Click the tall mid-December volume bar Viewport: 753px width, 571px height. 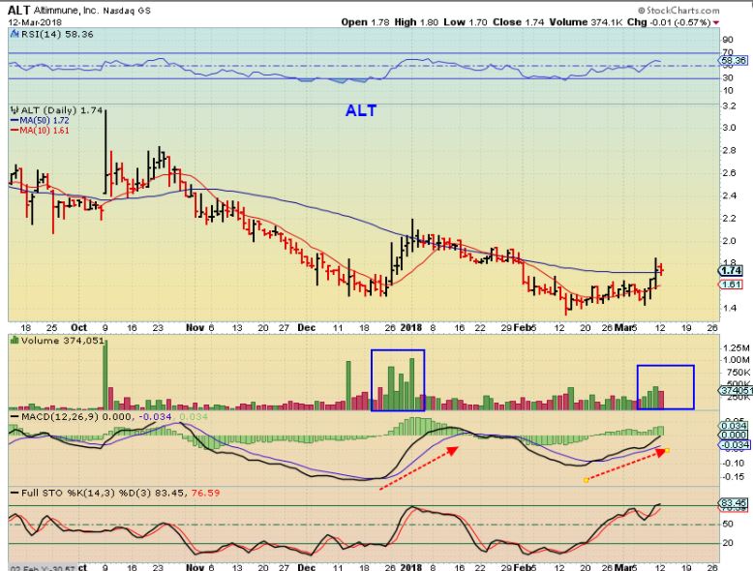pos(348,385)
